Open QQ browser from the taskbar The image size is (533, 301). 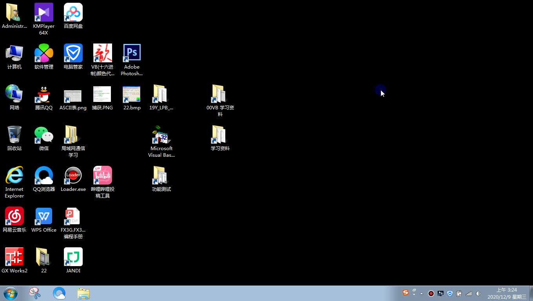tap(59, 293)
